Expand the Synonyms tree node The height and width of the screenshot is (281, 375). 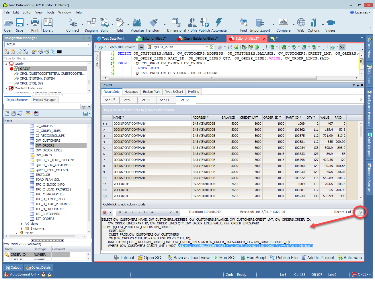(22, 228)
